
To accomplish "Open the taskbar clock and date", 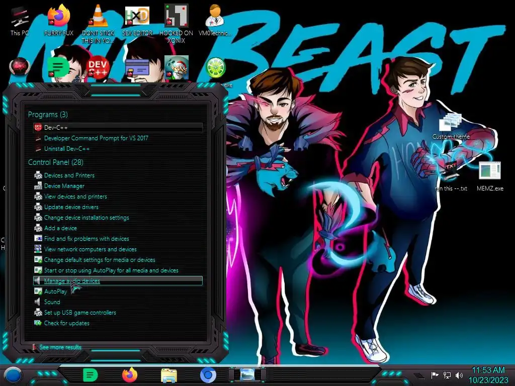I will pos(488,375).
